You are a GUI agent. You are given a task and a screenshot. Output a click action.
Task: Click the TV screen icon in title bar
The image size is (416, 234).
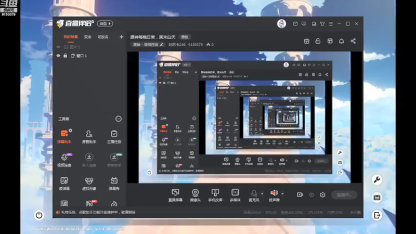[304, 24]
